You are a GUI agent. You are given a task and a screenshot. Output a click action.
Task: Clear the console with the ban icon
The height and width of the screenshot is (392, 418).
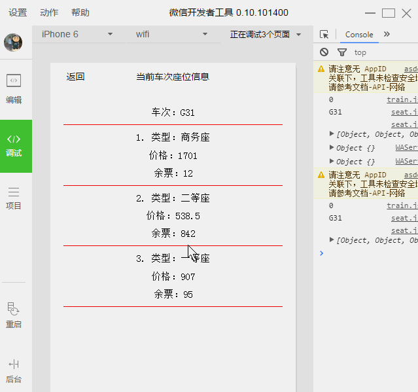click(324, 52)
